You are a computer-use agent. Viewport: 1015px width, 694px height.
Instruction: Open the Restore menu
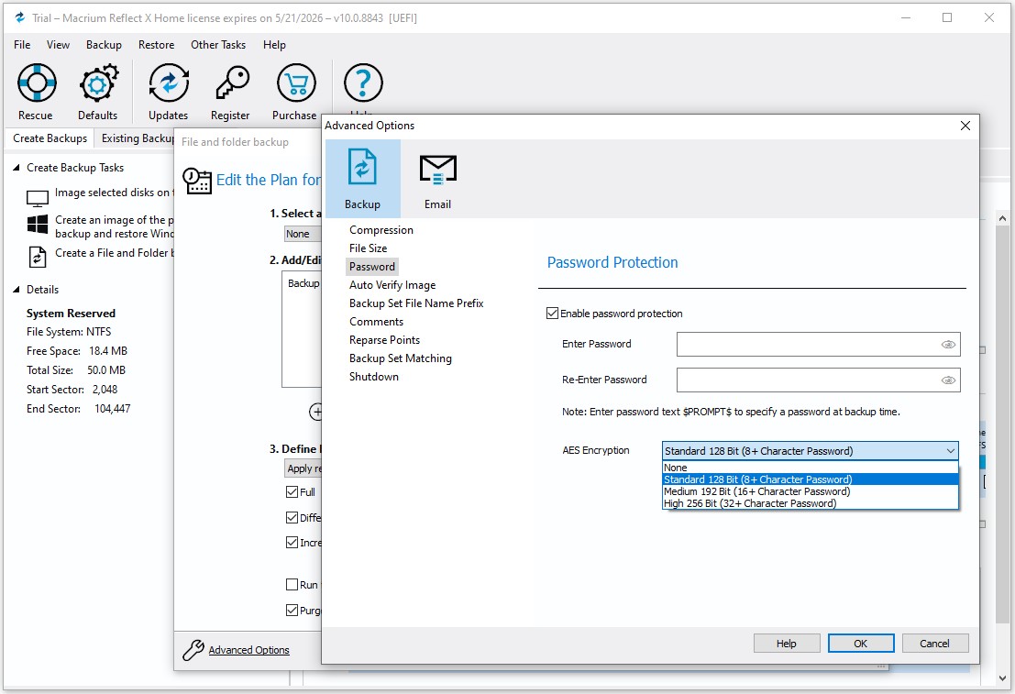pyautogui.click(x=156, y=45)
